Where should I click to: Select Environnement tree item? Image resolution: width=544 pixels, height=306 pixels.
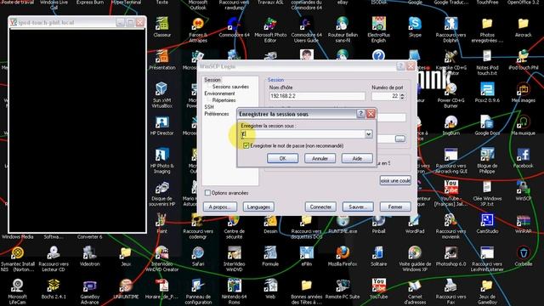(x=219, y=93)
